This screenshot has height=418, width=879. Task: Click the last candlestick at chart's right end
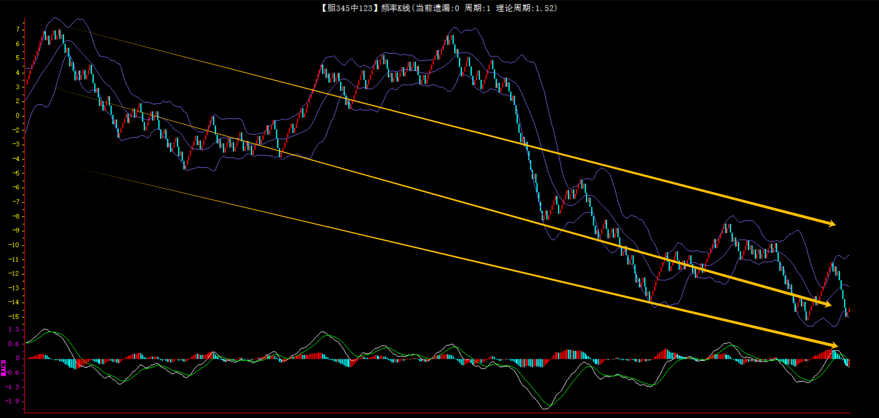tap(849, 310)
